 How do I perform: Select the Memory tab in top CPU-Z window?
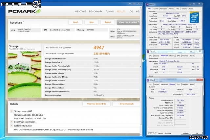pyautogui.click(x=171, y=9)
